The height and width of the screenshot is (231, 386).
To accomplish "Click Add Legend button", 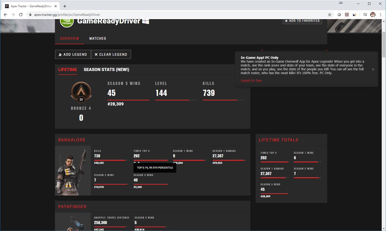I will [x=73, y=54].
